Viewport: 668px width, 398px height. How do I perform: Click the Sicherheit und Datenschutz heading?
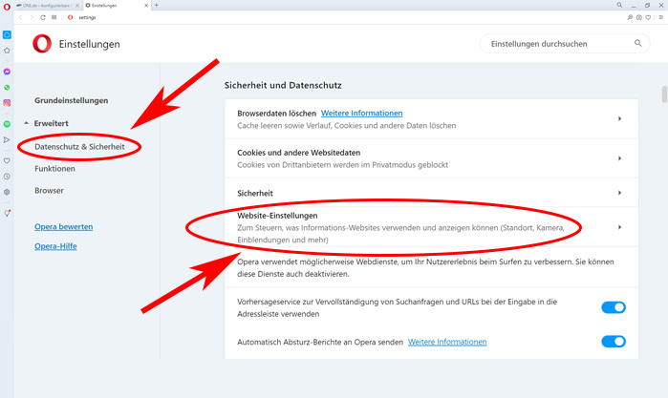pyautogui.click(x=283, y=85)
